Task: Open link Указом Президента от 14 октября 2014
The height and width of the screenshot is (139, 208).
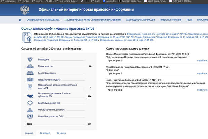Action: click(x=171, y=37)
